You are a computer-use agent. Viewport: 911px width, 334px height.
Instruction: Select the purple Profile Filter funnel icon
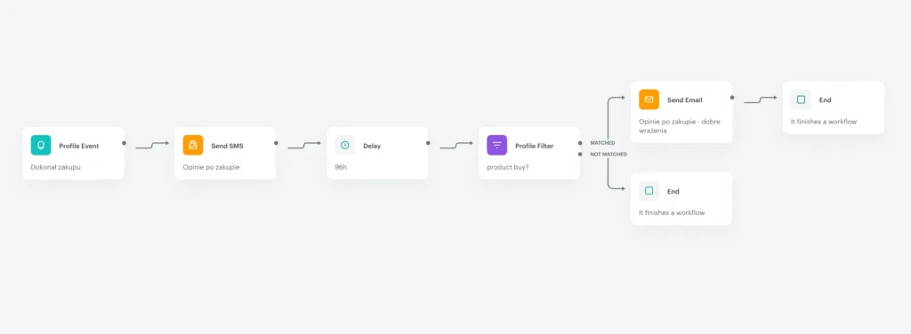(x=496, y=145)
